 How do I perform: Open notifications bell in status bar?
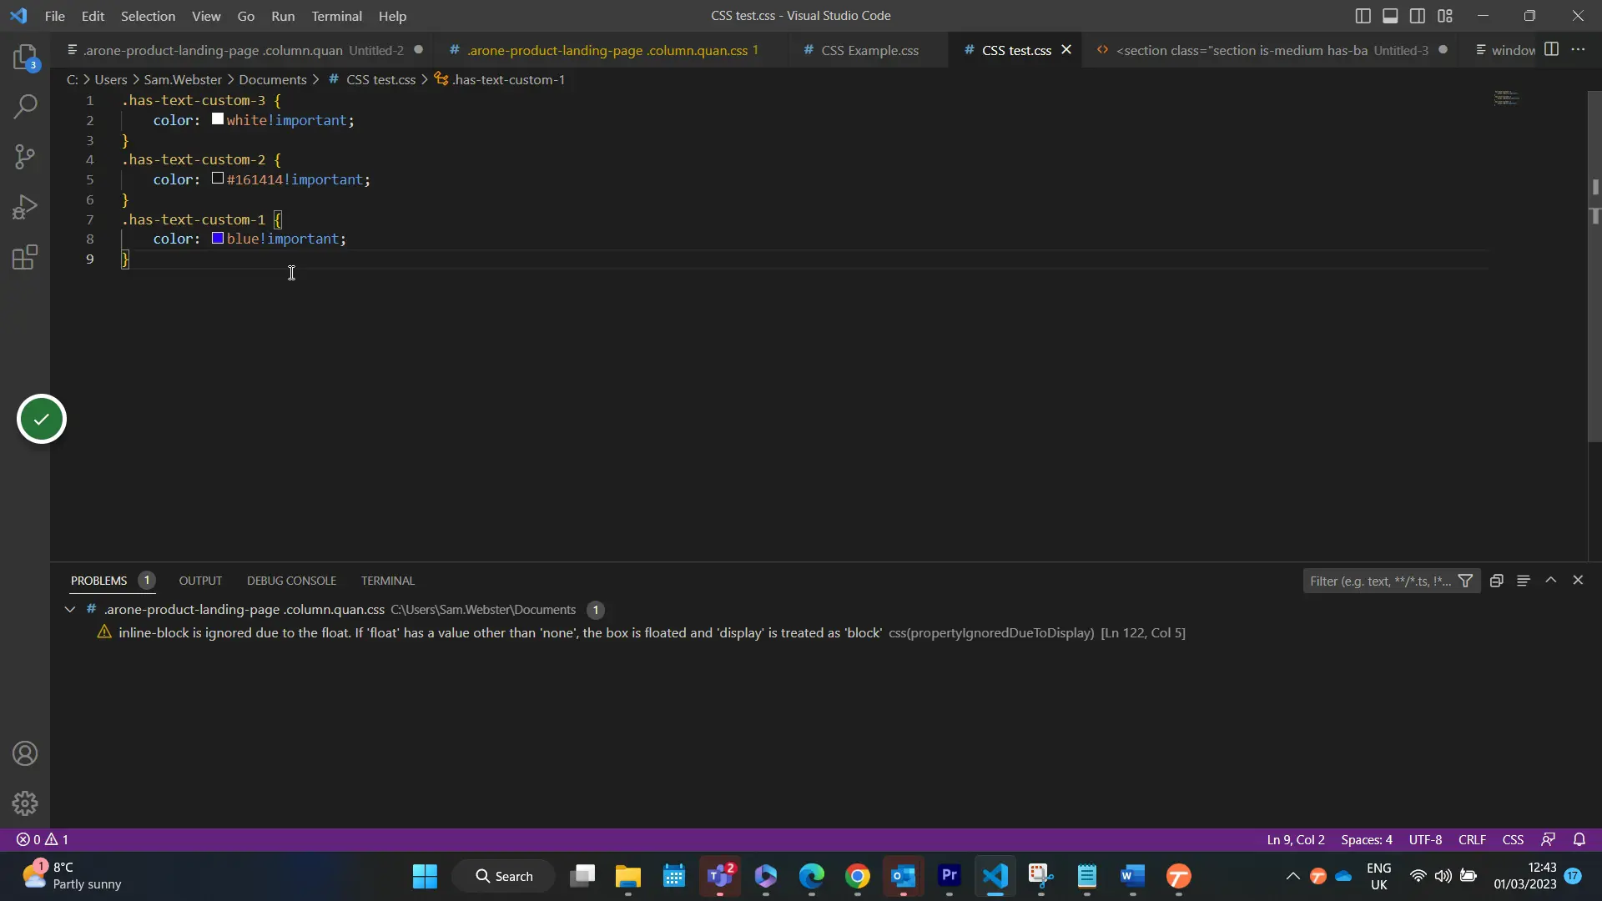(x=1579, y=840)
